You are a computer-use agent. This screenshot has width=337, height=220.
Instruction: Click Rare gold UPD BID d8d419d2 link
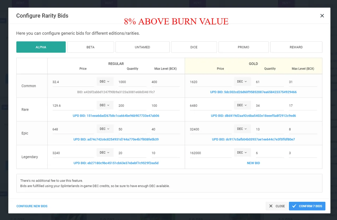(253, 116)
